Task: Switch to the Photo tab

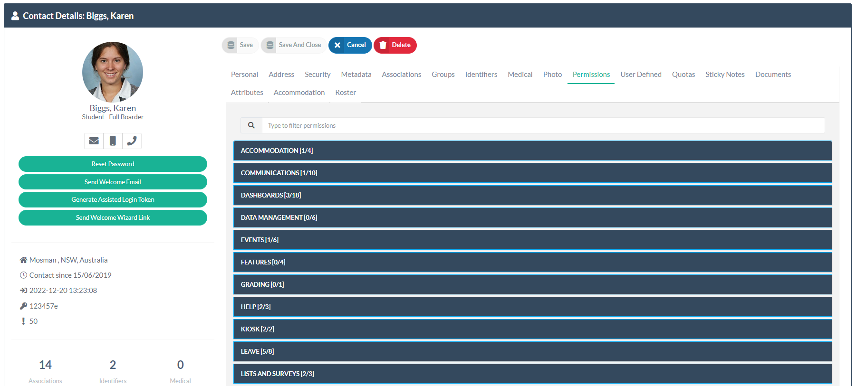Action: (552, 75)
